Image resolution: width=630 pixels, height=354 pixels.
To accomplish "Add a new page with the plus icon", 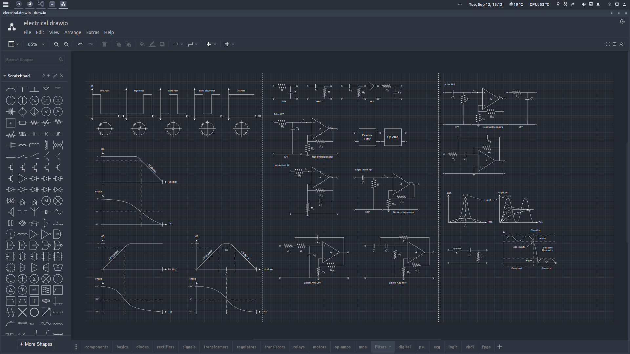I will click(500, 347).
